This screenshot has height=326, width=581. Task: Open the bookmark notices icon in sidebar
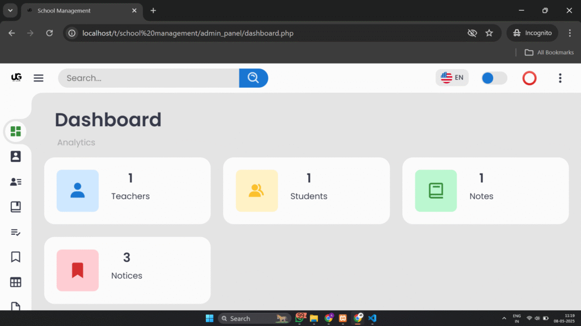[x=15, y=257]
